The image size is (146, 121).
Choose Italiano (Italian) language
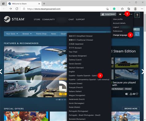[x=75, y=91]
